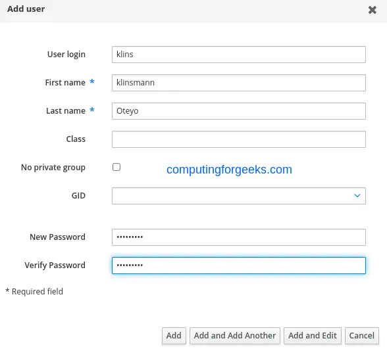Click the Last name field with Oteyo
The image size is (387, 349).
tap(239, 111)
